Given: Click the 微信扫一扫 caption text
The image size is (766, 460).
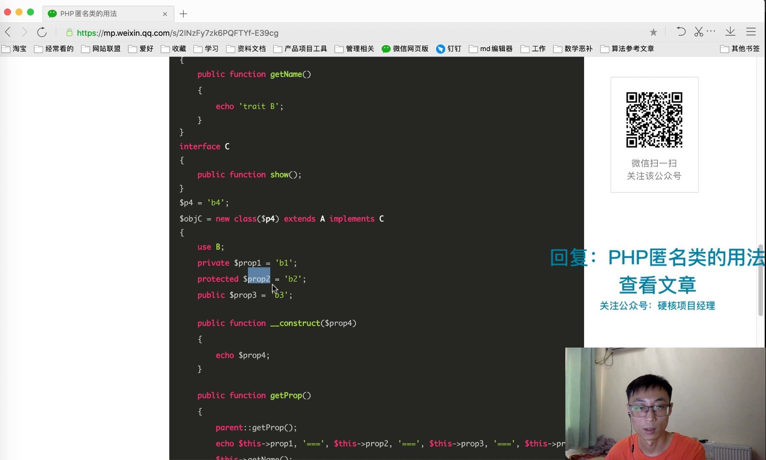Looking at the screenshot, I should pos(654,163).
